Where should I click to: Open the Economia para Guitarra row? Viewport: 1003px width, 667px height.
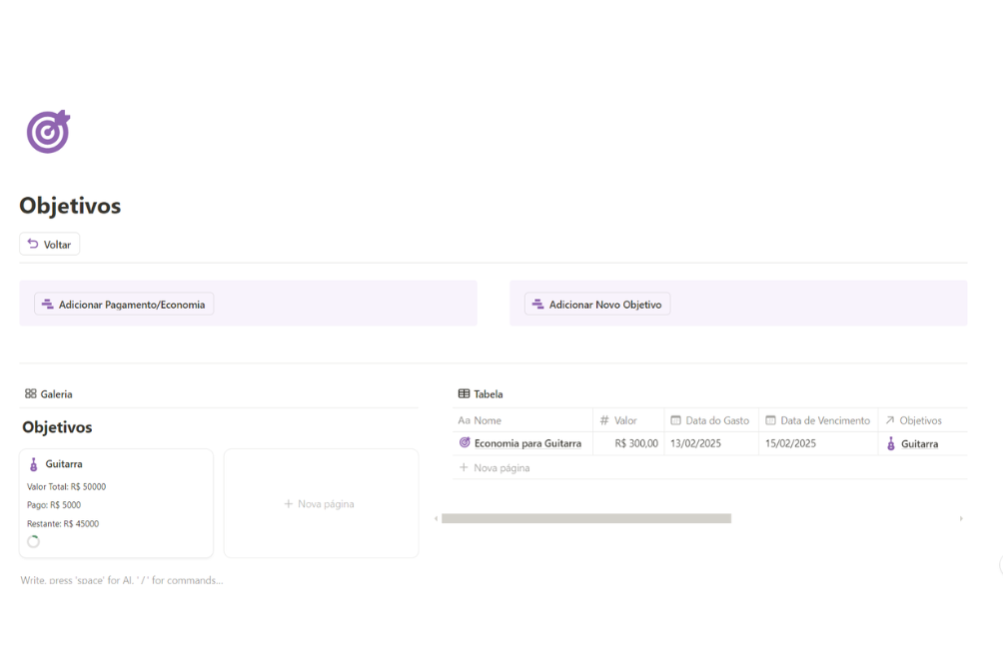(527, 443)
